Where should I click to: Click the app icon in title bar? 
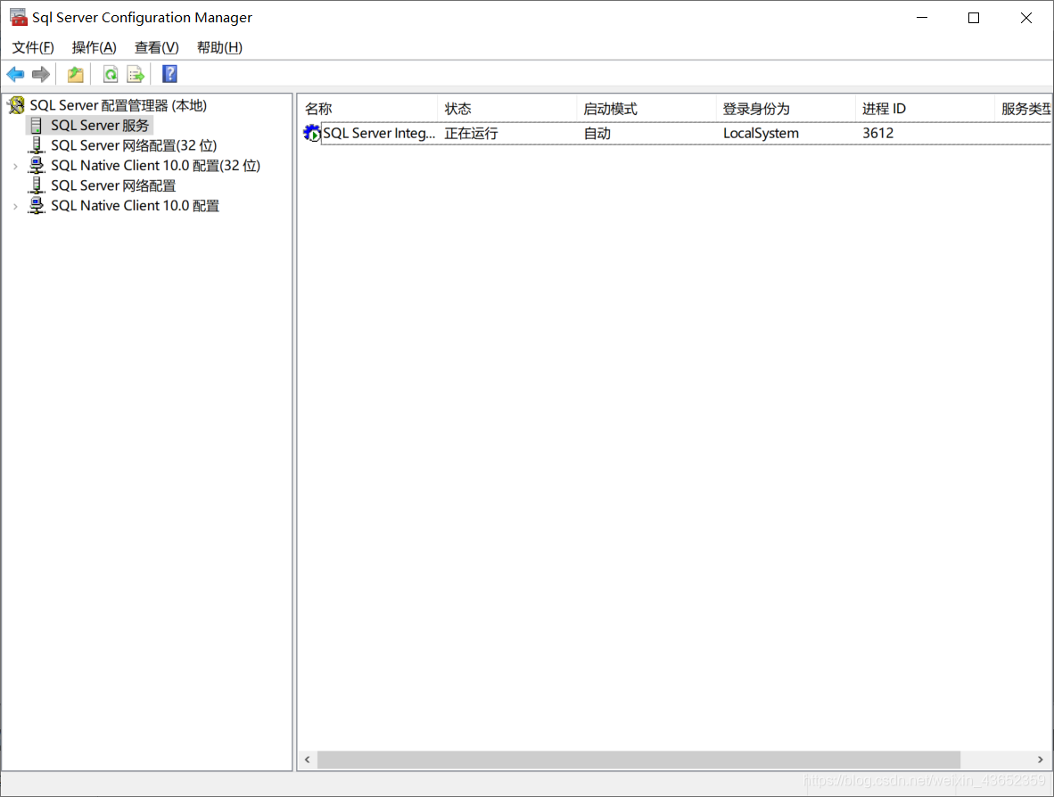coord(18,18)
